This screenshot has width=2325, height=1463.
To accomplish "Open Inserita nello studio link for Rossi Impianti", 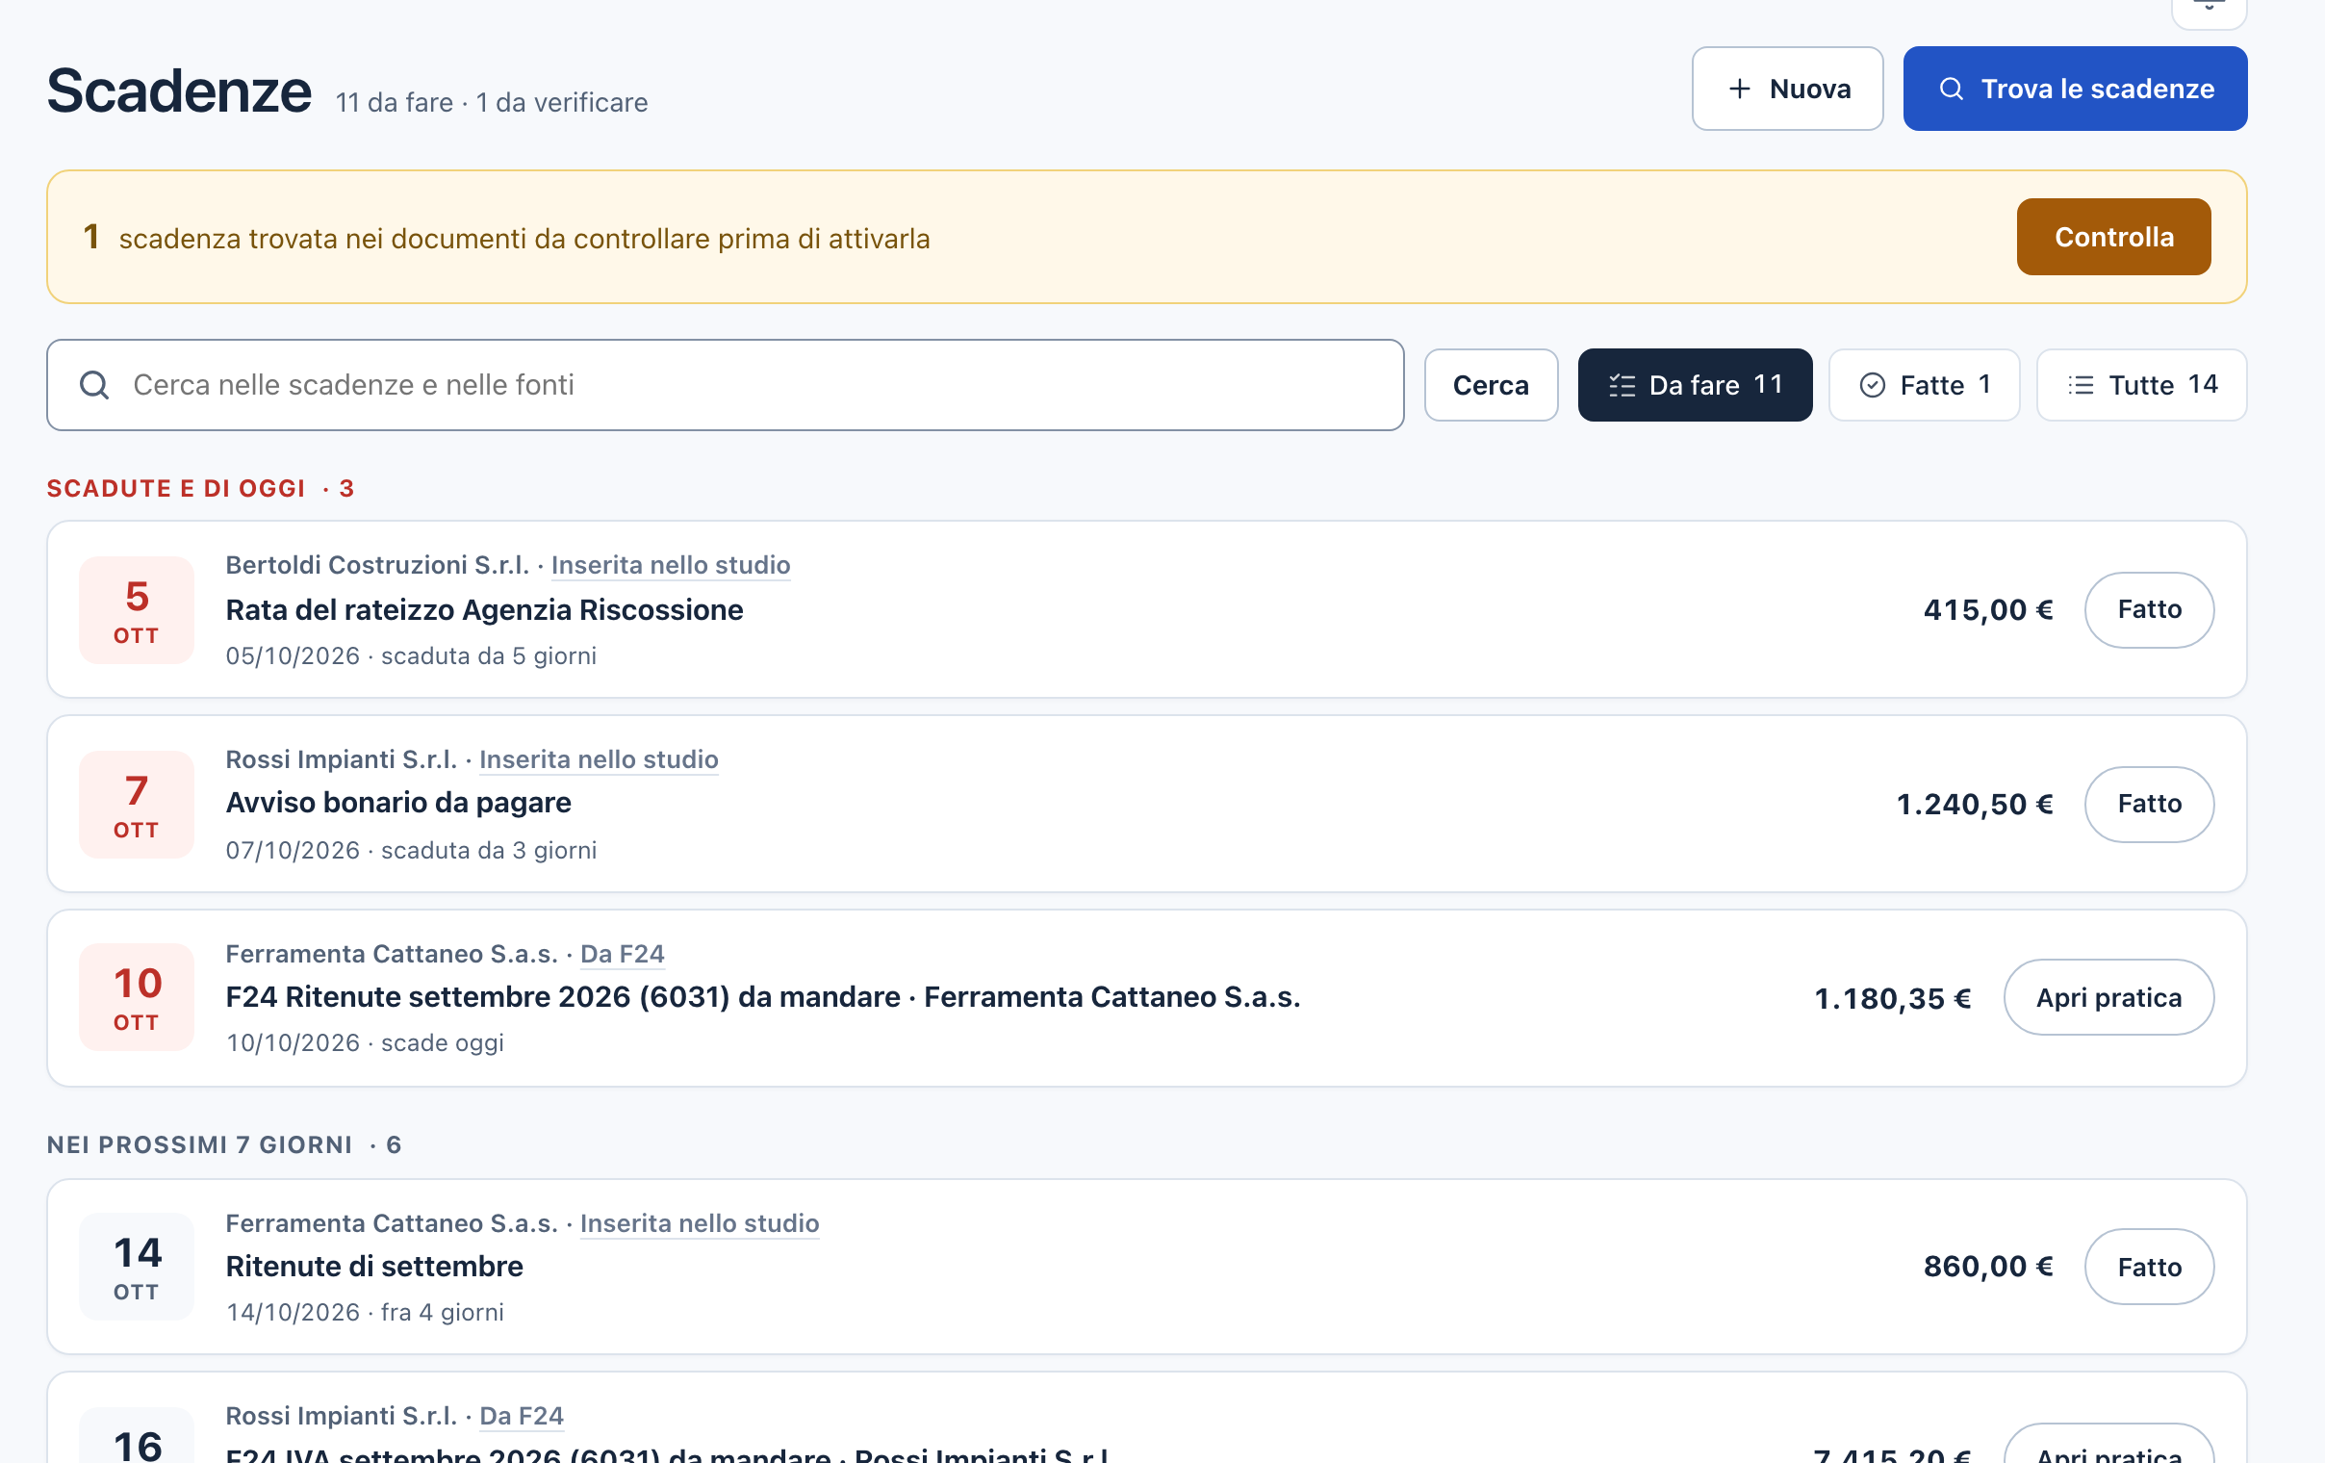I will click(x=599, y=760).
